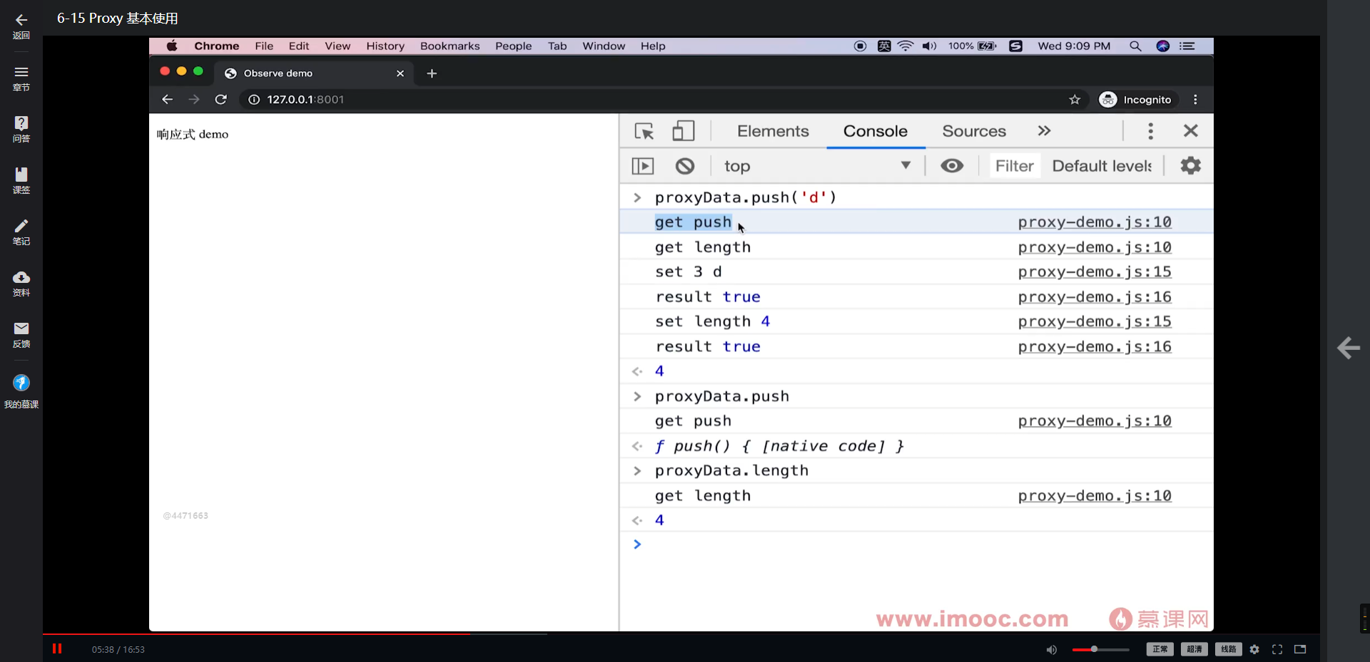1370x662 pixels.
Task: Open the Bookmarks menu
Action: pos(450,46)
